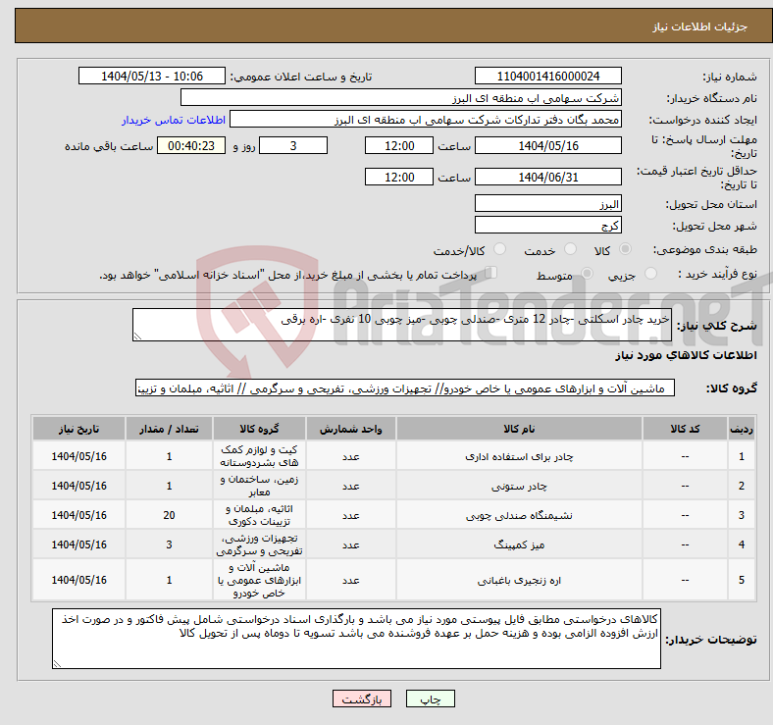
Task: Select the کالا radio button
Action: coord(625,249)
